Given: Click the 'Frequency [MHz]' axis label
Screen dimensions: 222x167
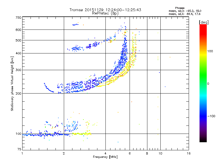Looking at the screenshot, I should [105, 157].
